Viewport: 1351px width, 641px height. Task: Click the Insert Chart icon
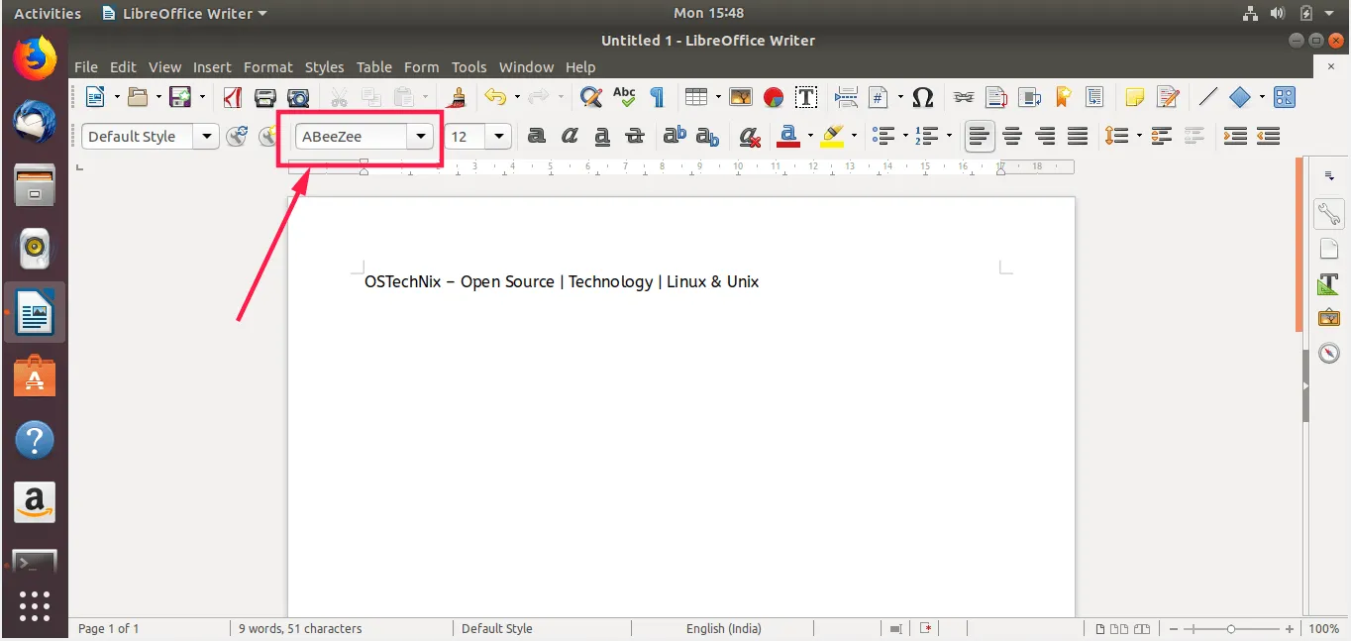[774, 97]
